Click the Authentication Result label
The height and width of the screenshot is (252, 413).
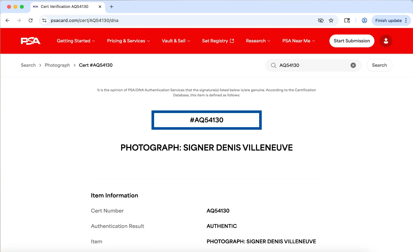[117, 226]
